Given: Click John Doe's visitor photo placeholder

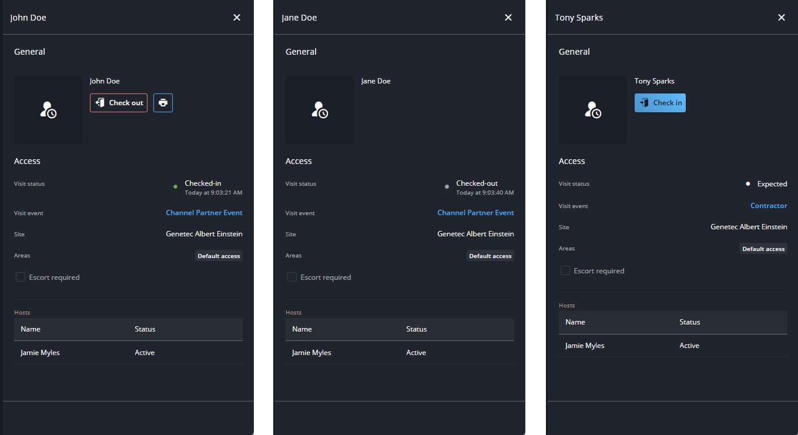Looking at the screenshot, I should [48, 110].
